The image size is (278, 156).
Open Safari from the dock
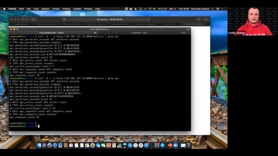click(x=55, y=146)
